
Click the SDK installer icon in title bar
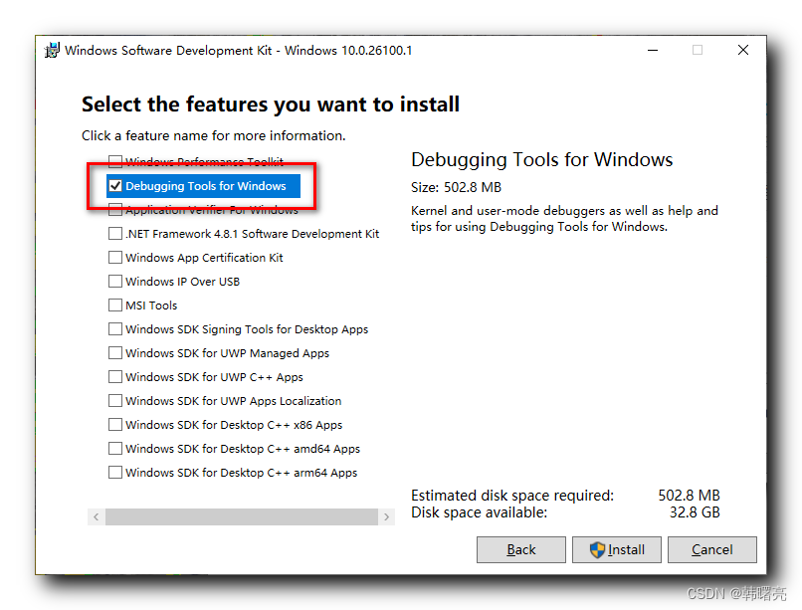[50, 50]
